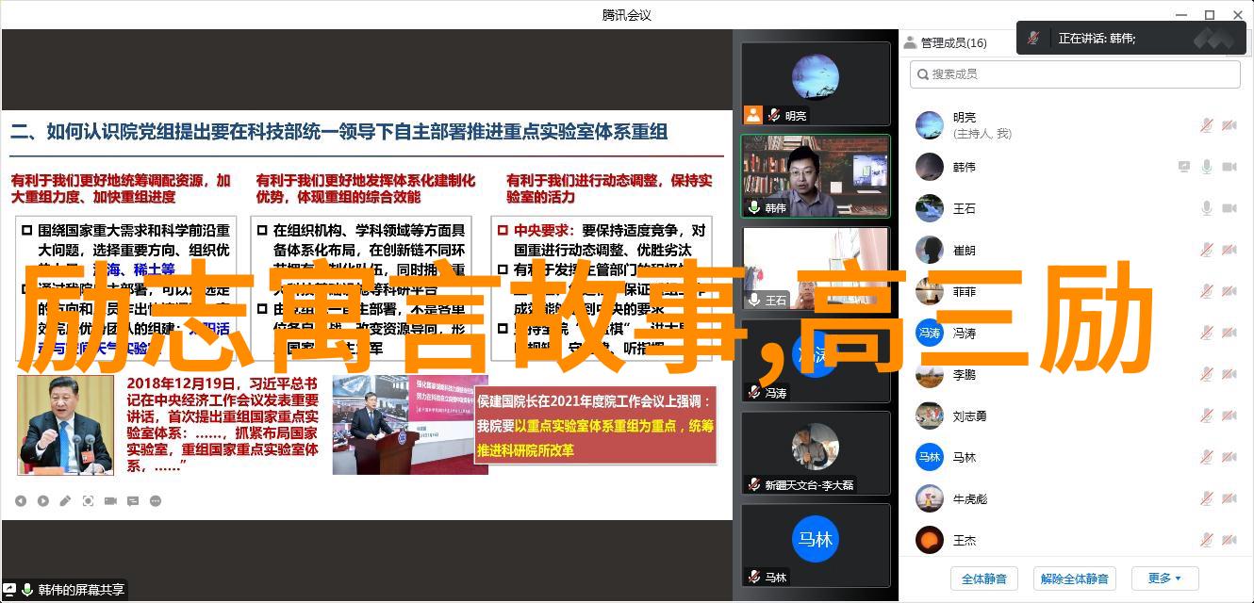1254x603 pixels.
Task: Open more options ellipsis on slide toolbar
Action: 156,501
